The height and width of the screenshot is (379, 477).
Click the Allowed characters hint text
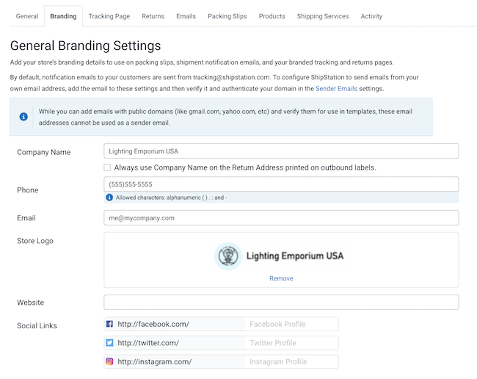pyautogui.click(x=171, y=198)
